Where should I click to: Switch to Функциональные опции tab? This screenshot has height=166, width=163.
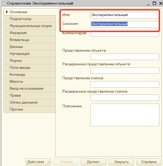(29, 26)
